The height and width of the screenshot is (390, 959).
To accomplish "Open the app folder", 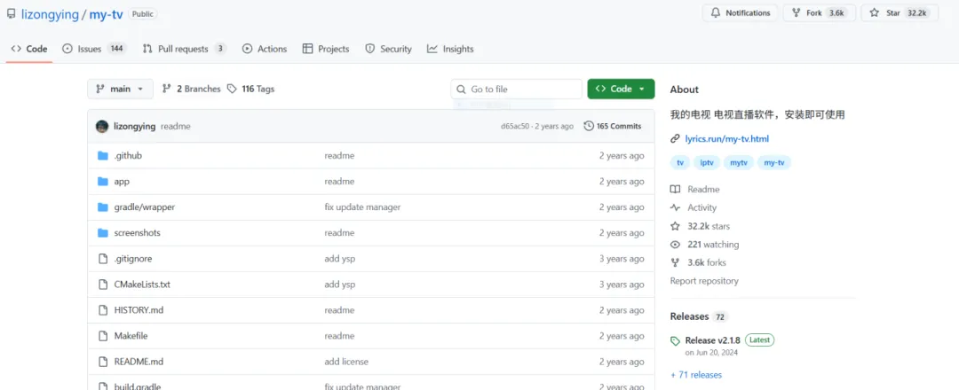I will point(122,182).
